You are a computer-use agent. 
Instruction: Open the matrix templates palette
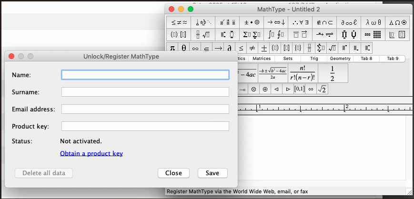click(373, 35)
